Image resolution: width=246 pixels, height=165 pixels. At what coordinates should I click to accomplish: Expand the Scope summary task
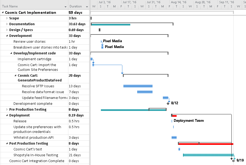point(7,18)
